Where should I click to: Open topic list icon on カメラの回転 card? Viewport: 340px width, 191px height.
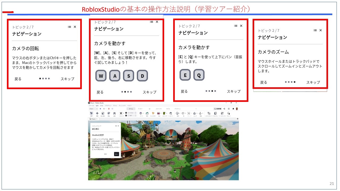[x=69, y=27]
